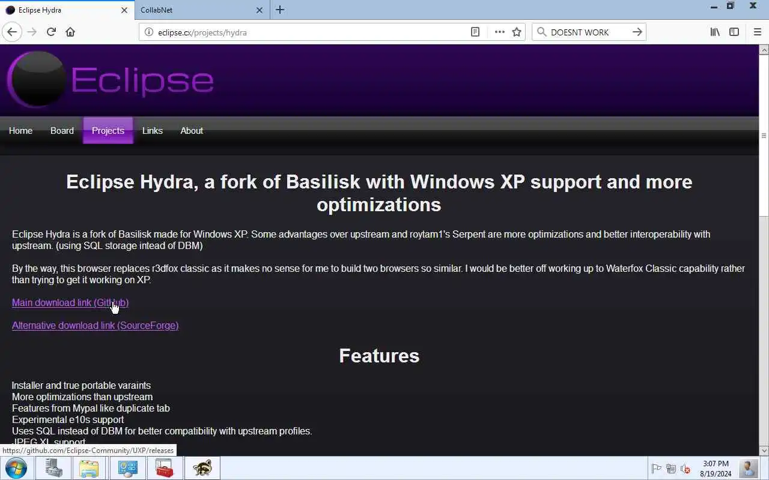Click the network tray icon
Image resolution: width=769 pixels, height=480 pixels.
pos(671,469)
